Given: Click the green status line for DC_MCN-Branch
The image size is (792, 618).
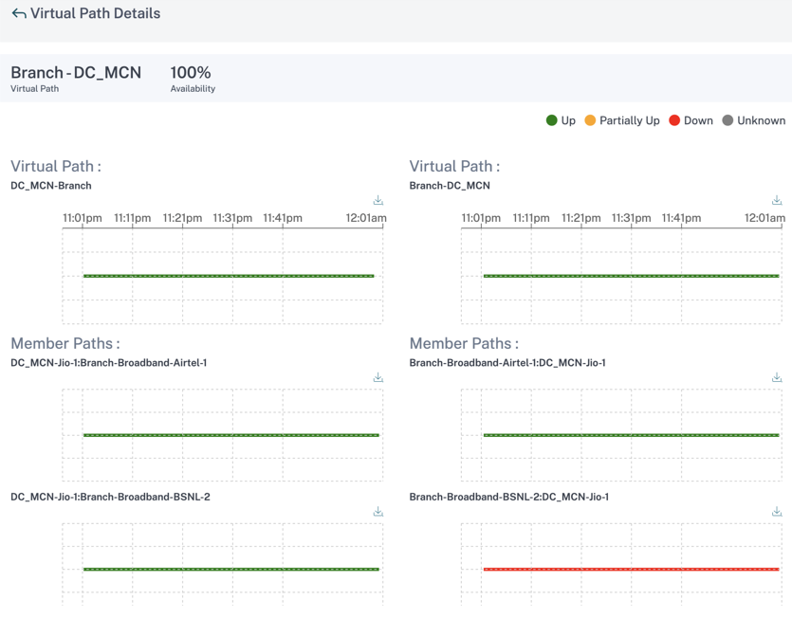Looking at the screenshot, I should pos(229,276).
